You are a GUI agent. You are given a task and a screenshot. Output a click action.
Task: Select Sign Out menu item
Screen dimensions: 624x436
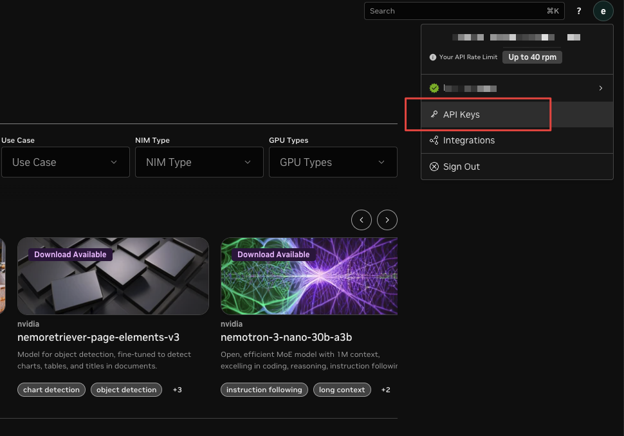click(x=517, y=167)
